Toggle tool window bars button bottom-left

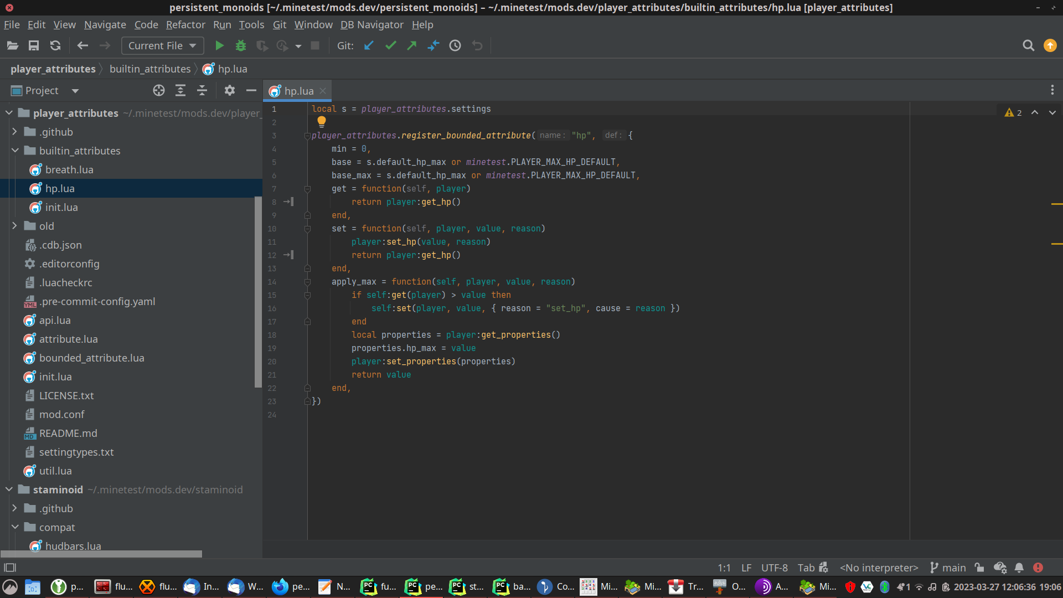pos(10,568)
